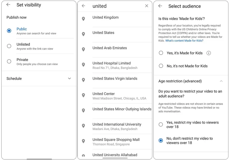Tap the pin icon for United Kingdom
Screen dimensions: 230x160
pyautogui.click(x=83, y=19)
